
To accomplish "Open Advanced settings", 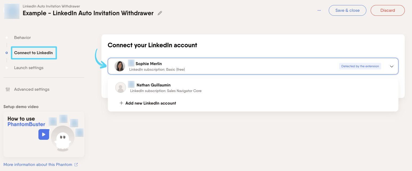I will click(32, 89).
